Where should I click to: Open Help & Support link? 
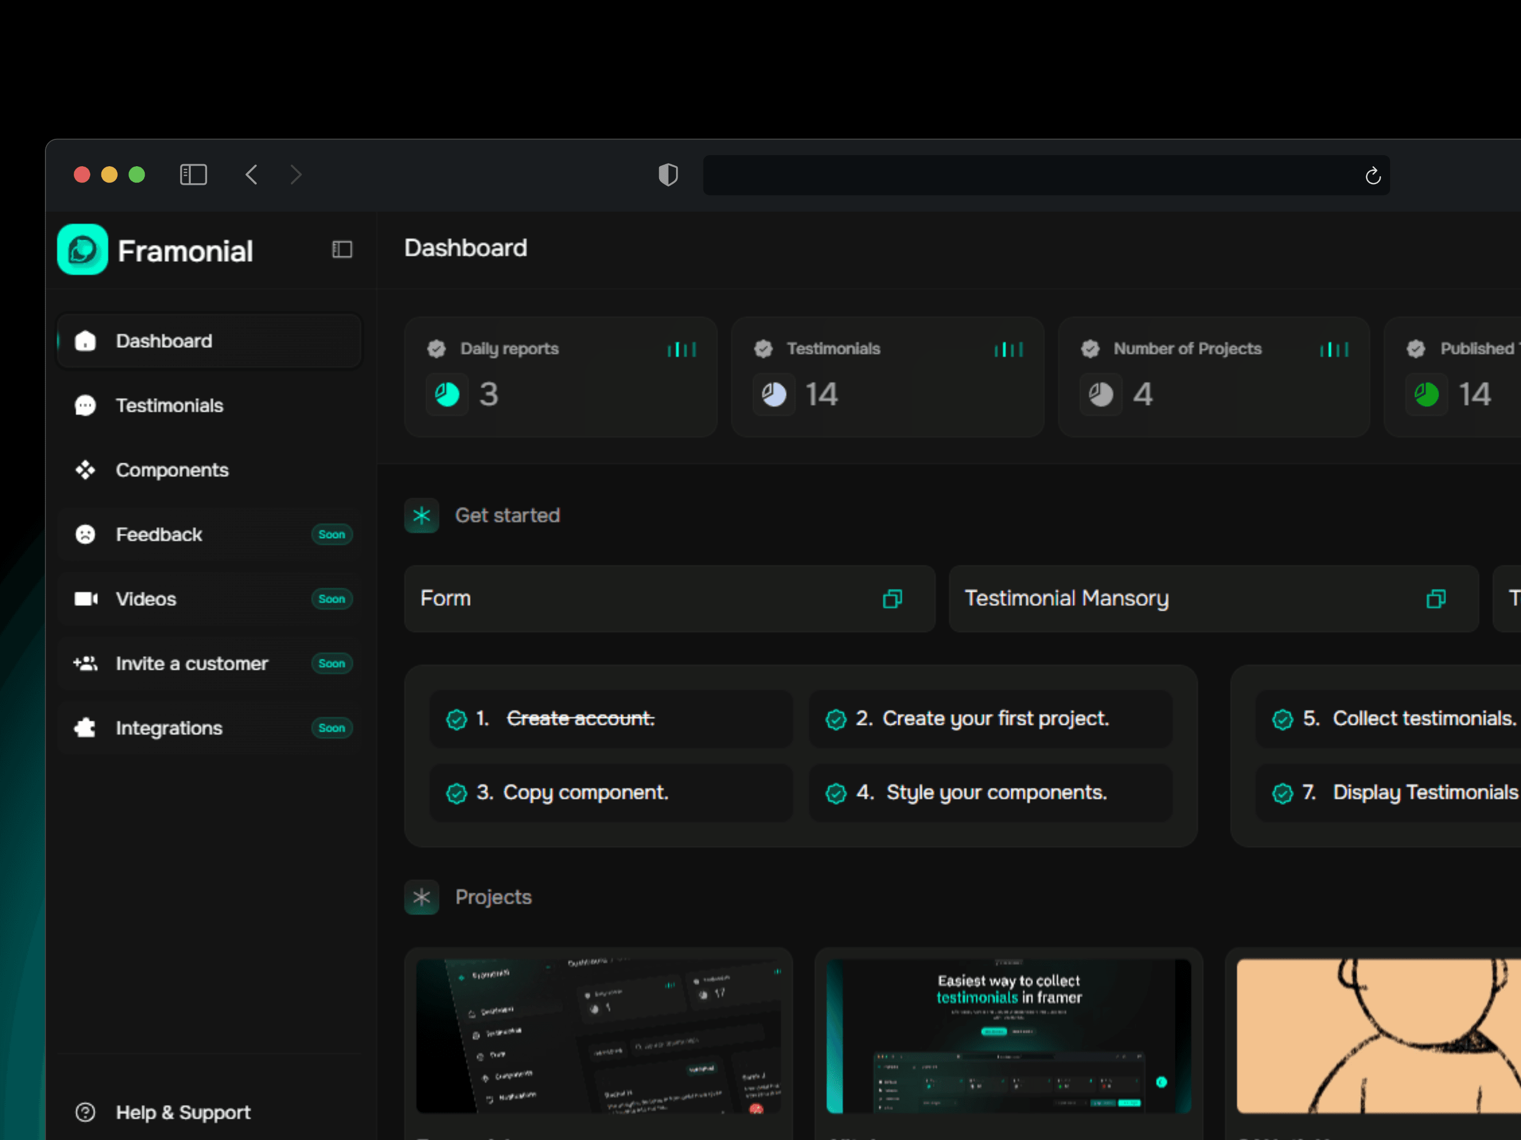163,1113
